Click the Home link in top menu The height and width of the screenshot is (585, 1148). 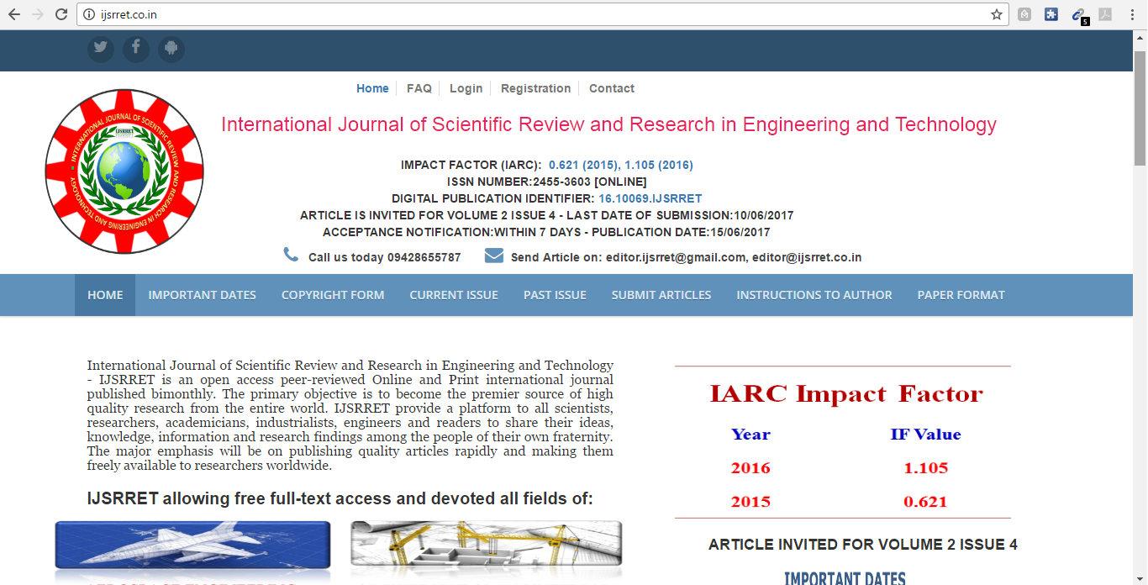372,88
